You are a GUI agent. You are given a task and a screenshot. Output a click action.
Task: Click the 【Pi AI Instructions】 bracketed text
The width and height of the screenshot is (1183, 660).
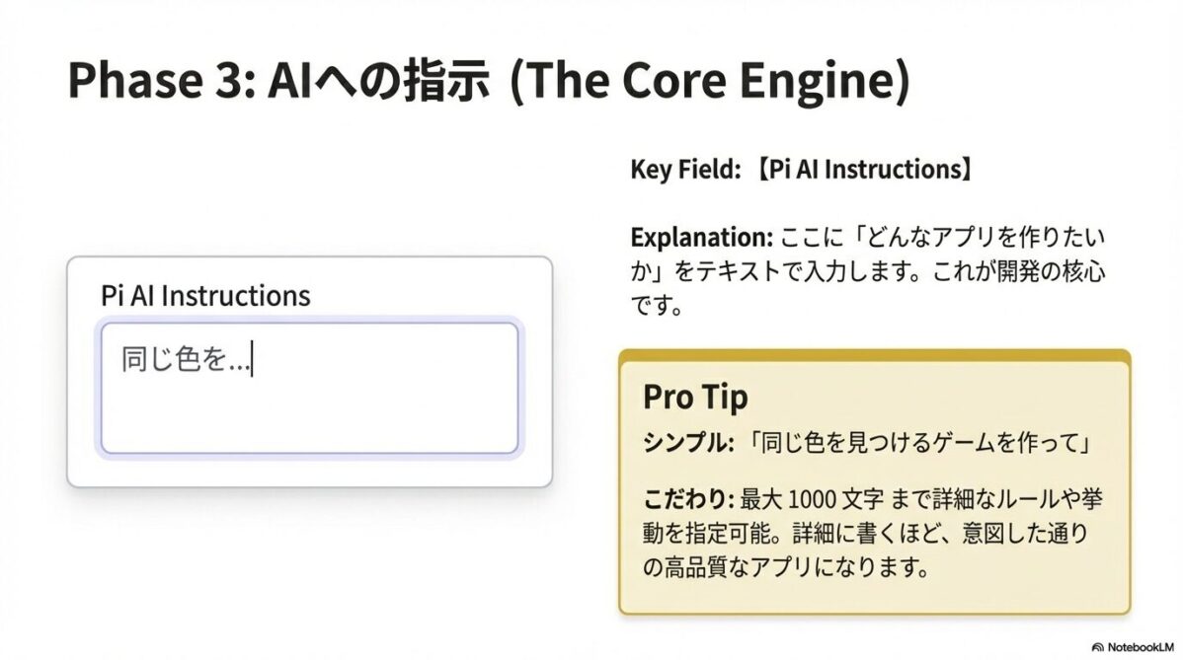pyautogui.click(x=858, y=170)
